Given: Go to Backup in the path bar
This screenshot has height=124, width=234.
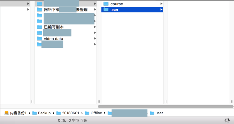Looking at the screenshot, I should point(44,113).
